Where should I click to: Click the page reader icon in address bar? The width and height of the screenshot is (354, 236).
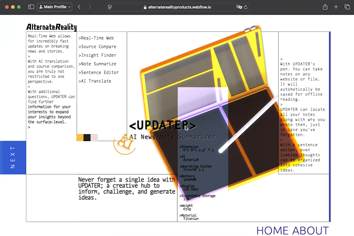[x=110, y=7]
